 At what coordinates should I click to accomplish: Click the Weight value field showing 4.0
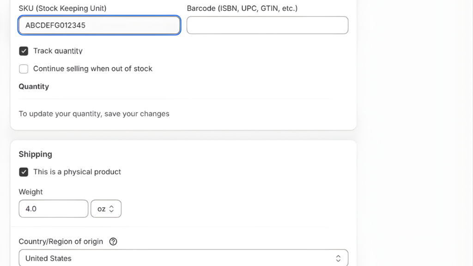[53, 209]
